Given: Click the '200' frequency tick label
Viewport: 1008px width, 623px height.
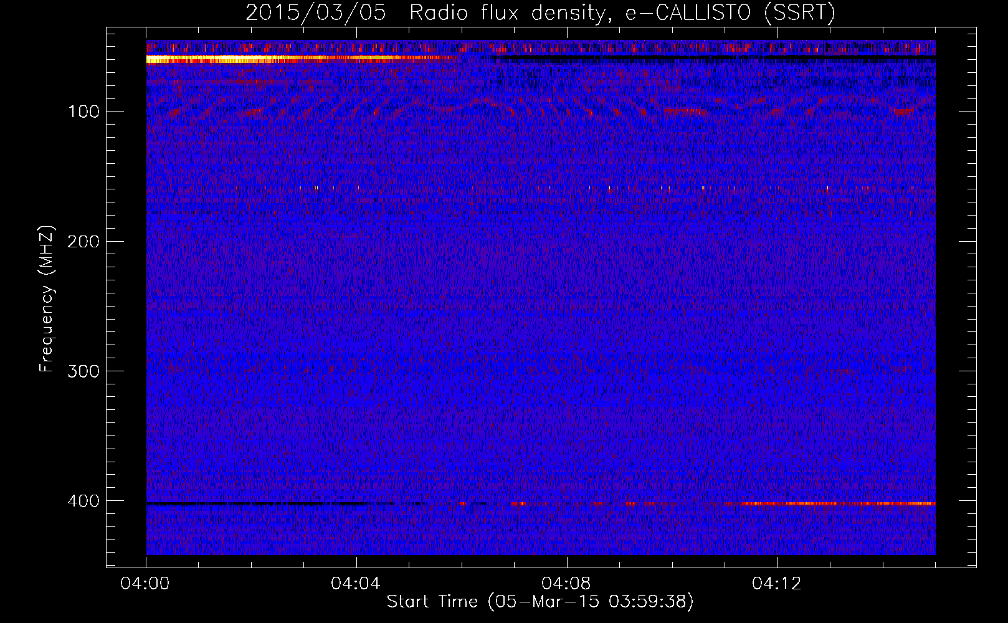Looking at the screenshot, I should tap(83, 242).
